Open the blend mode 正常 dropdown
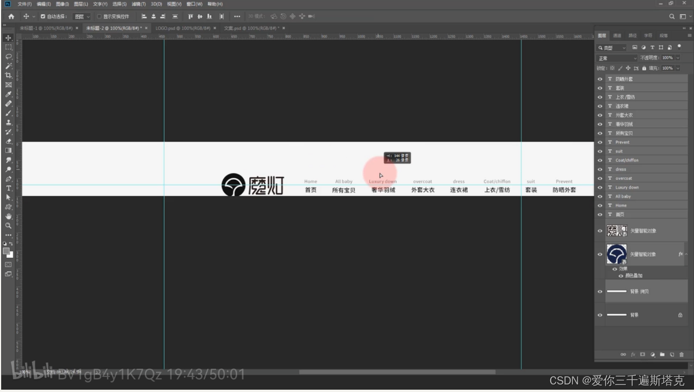Screen dimensions: 694x392 (617, 58)
